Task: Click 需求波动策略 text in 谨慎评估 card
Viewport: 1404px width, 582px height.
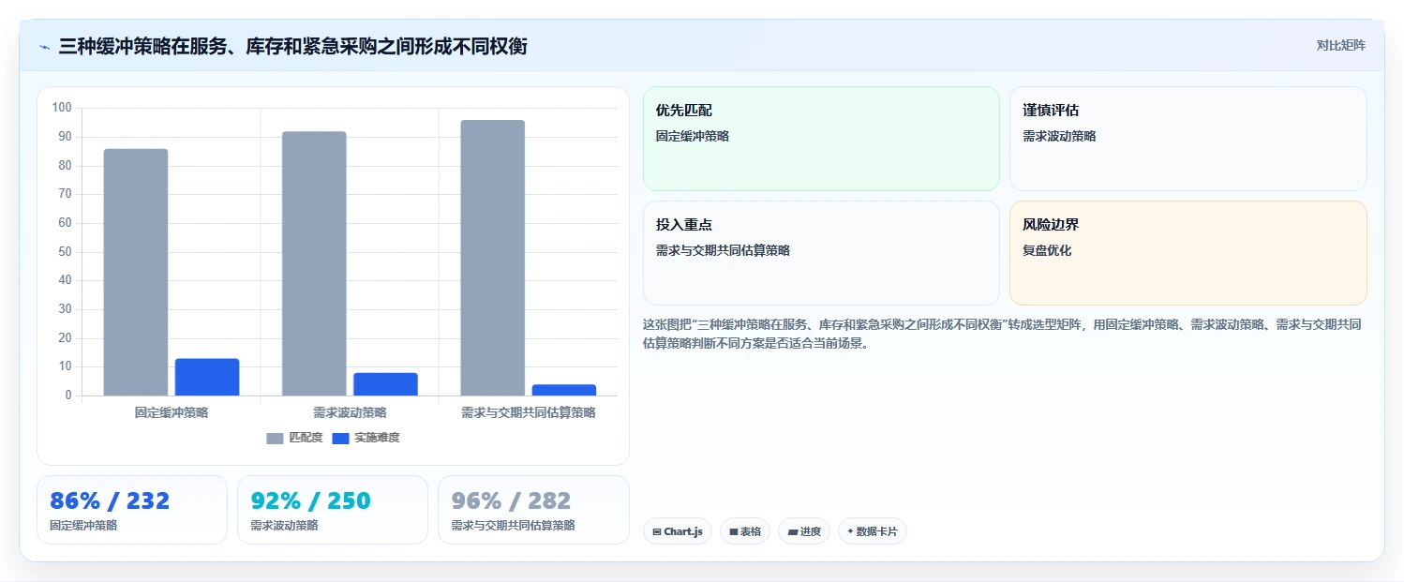Action: [x=1059, y=136]
